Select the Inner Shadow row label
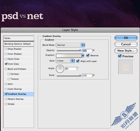Screen dimensions: 140x131 tap(15, 54)
